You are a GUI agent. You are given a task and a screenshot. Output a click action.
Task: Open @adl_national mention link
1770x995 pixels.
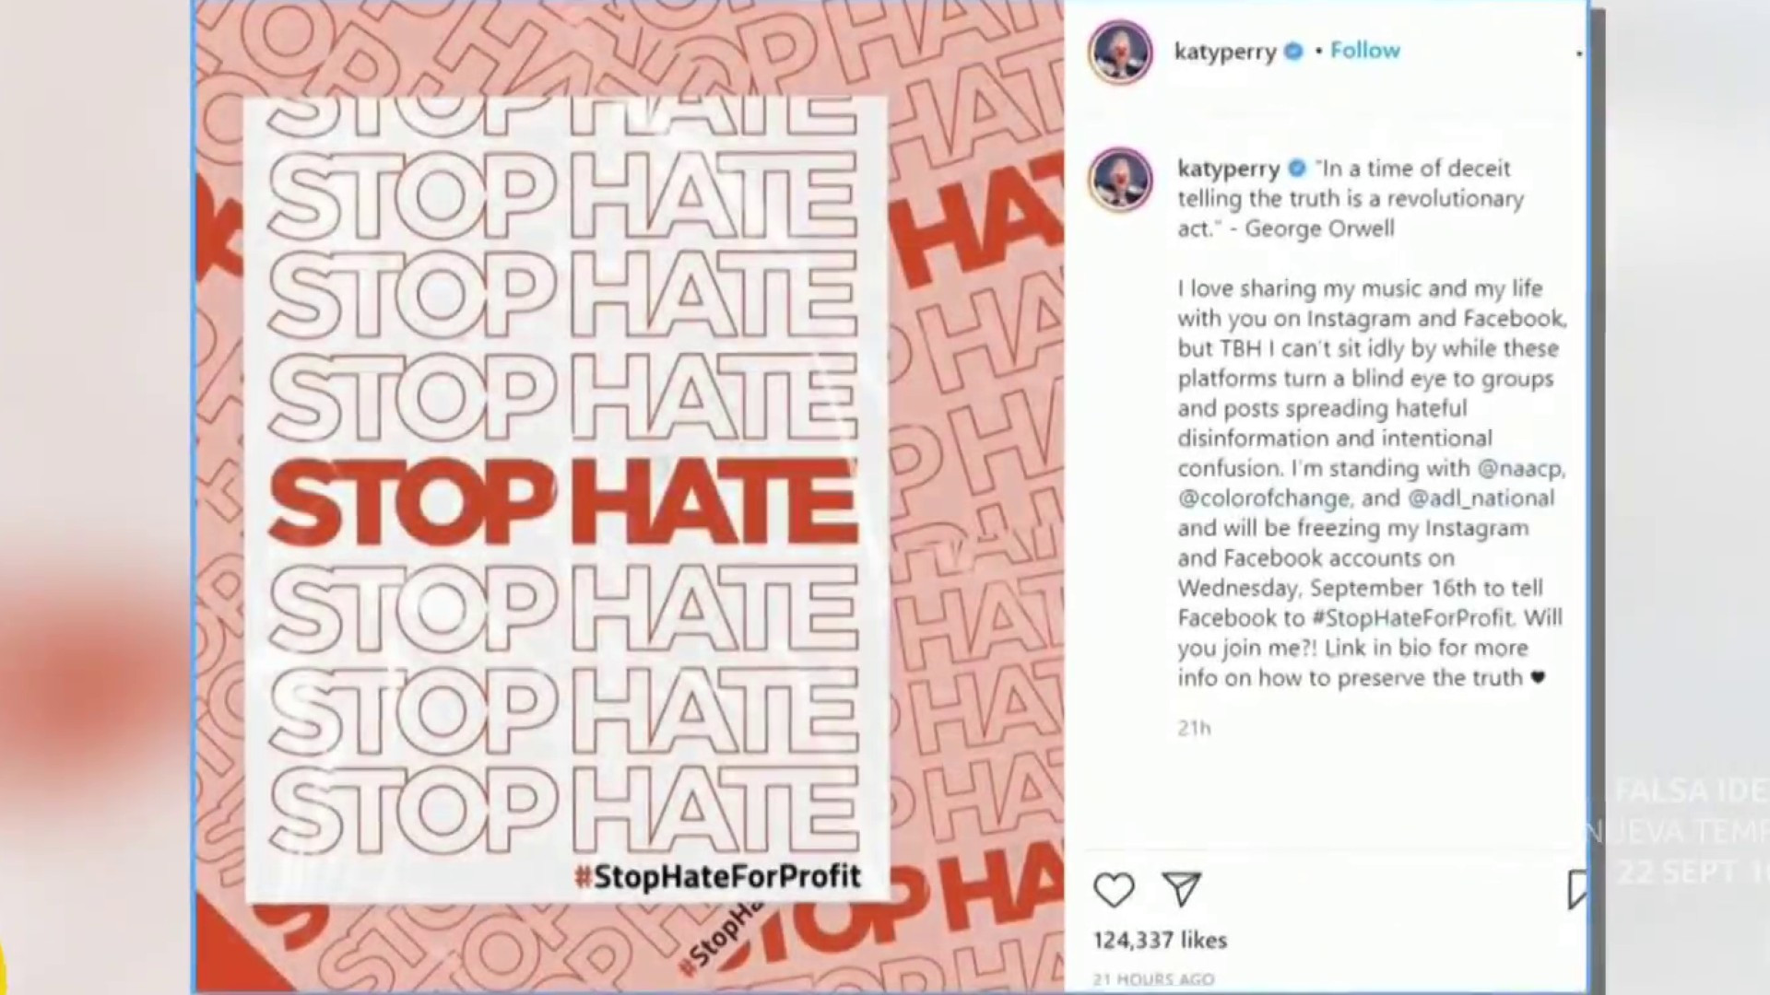(x=1481, y=499)
